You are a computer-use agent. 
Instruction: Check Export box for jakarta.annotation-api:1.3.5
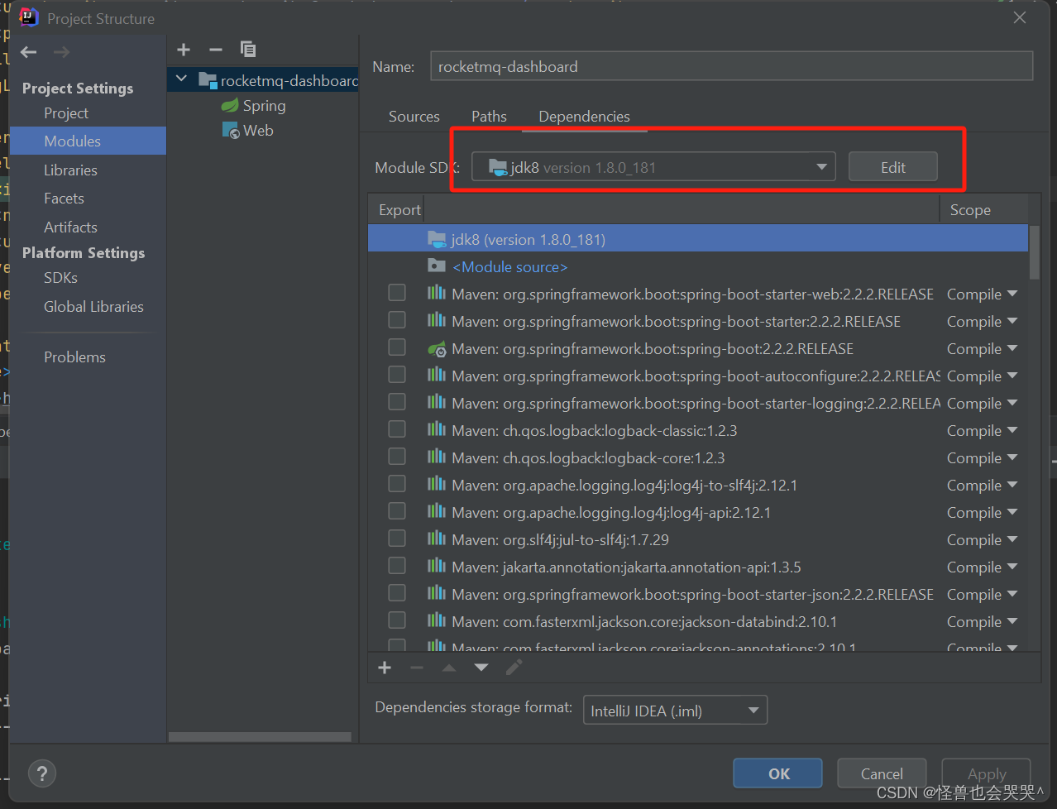[x=397, y=566]
